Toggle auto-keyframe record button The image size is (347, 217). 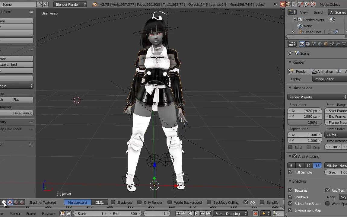click(x=255, y=213)
